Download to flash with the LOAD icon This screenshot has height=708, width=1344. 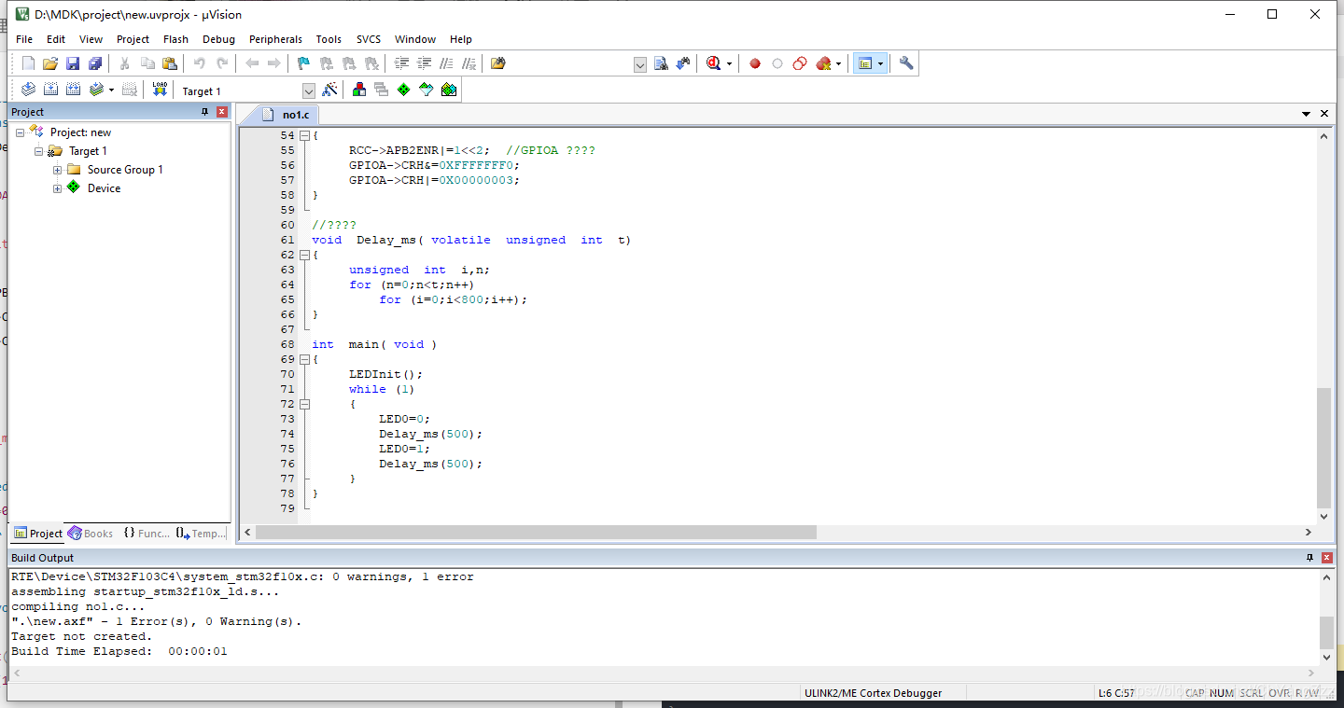(160, 90)
